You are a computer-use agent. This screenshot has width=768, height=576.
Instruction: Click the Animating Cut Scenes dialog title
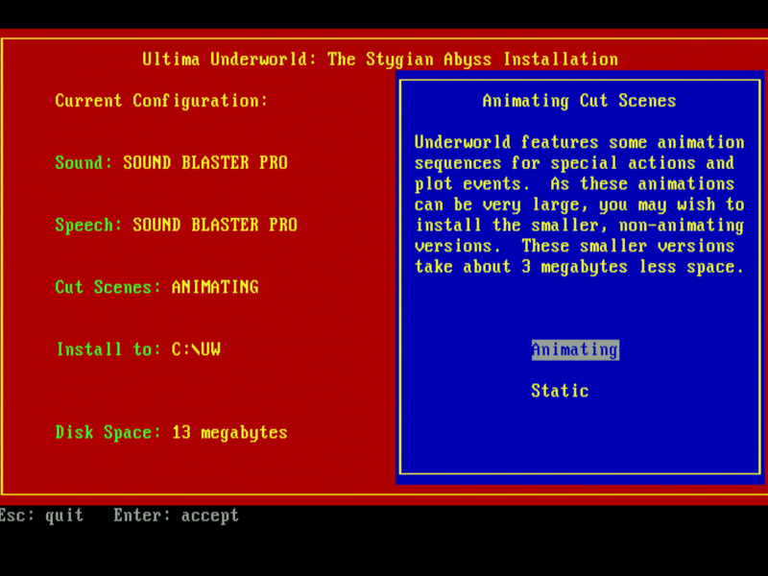580,101
